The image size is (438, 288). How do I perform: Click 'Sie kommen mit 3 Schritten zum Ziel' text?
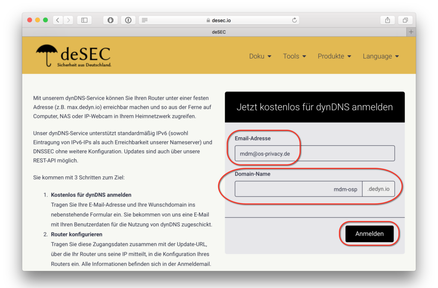(x=79, y=177)
